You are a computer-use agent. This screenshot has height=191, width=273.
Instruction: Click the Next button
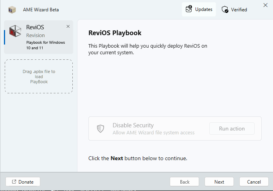219,182
